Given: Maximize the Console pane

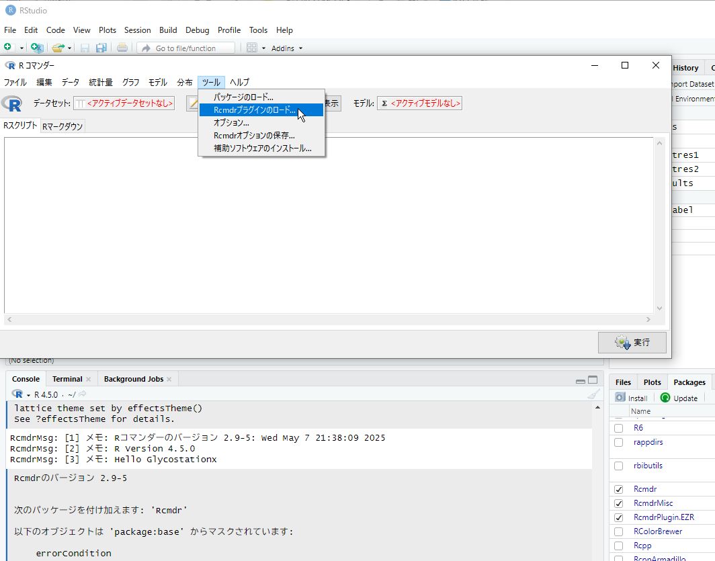Looking at the screenshot, I should click(593, 380).
